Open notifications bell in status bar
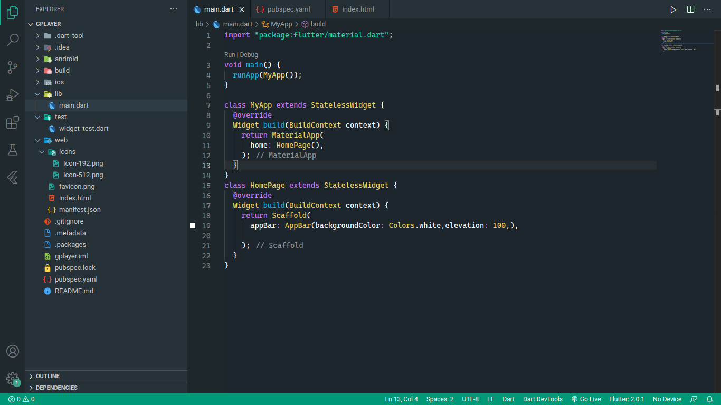The image size is (721, 405). pyautogui.click(x=709, y=399)
